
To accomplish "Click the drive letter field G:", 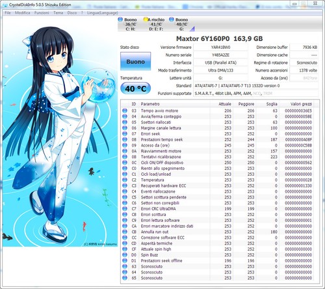I will pyautogui.click(x=220, y=78).
